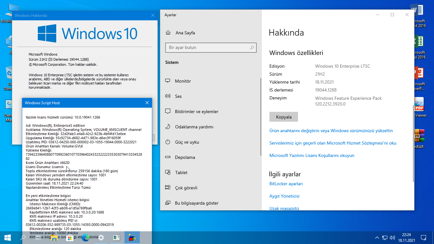The image size is (434, 244).
Task: Open Uzak masaüstü link
Action: 284,208
